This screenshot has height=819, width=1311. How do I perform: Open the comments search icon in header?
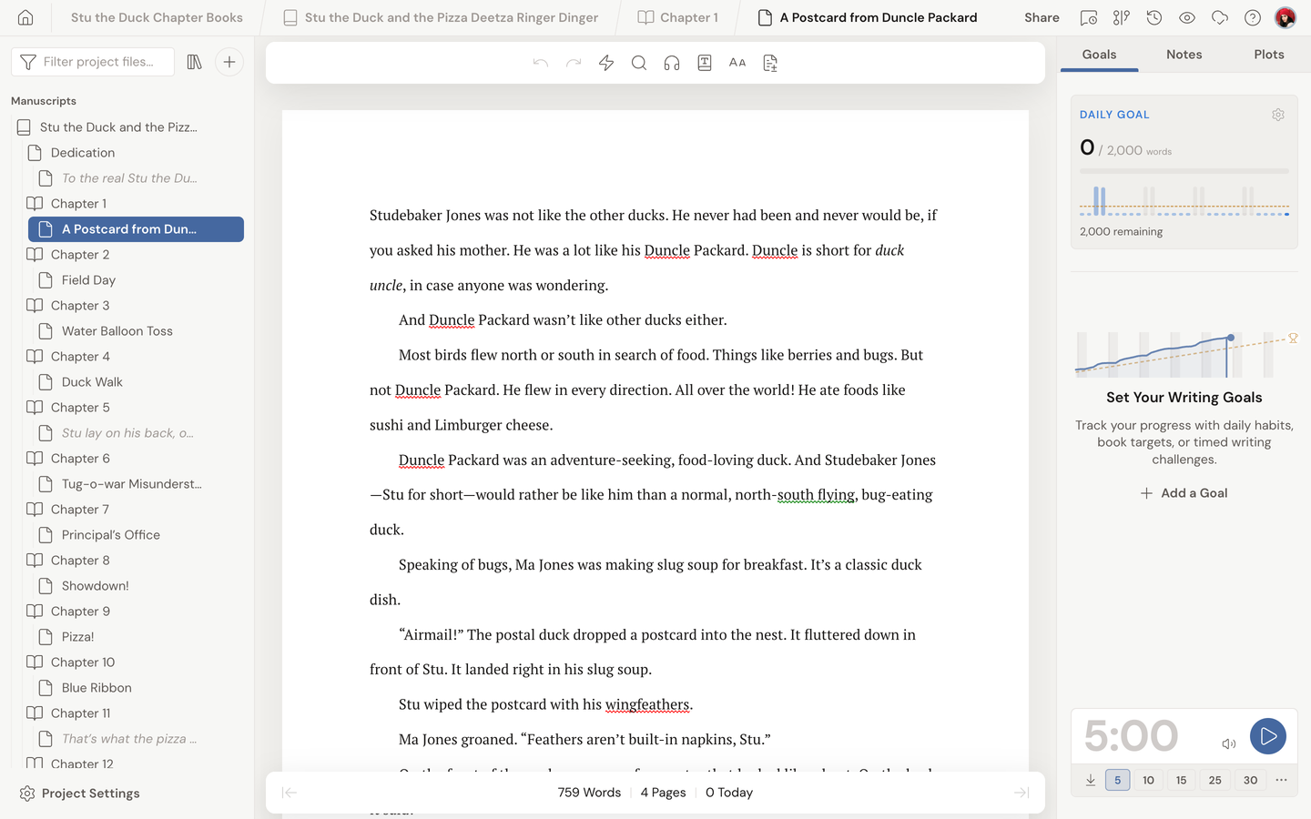(1089, 17)
